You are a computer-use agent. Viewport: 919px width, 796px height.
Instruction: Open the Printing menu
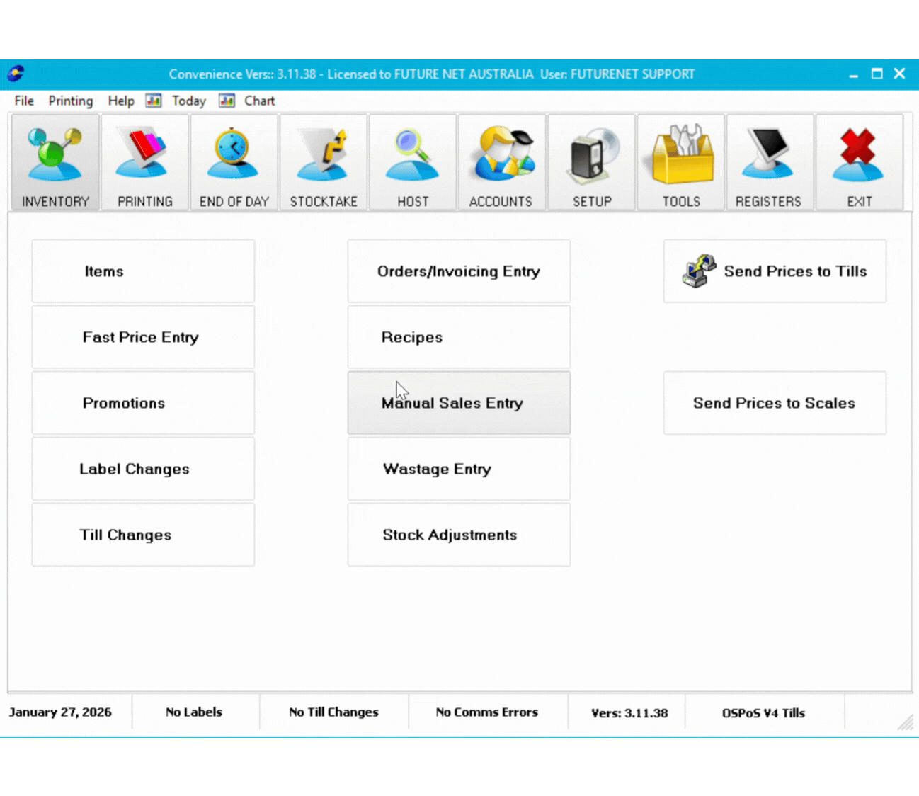70,101
